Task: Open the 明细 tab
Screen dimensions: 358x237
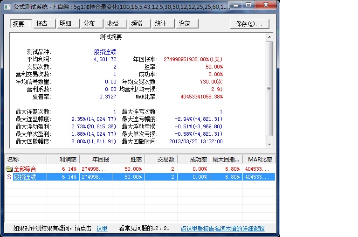Action: click(x=66, y=24)
